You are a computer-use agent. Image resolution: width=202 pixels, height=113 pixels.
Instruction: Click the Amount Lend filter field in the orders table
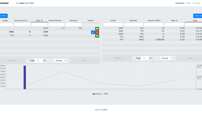[x=22, y=25]
